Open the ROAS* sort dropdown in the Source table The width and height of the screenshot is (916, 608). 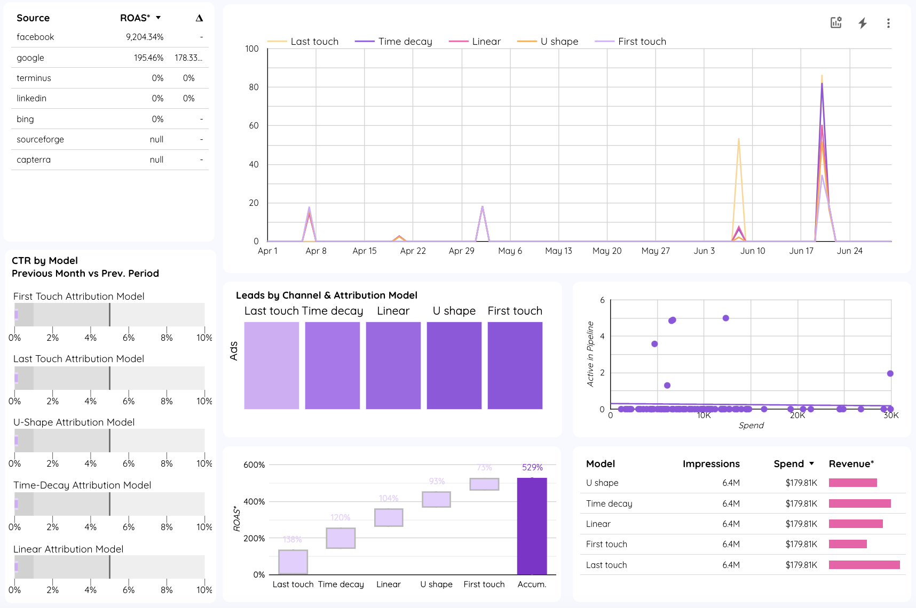pos(158,18)
